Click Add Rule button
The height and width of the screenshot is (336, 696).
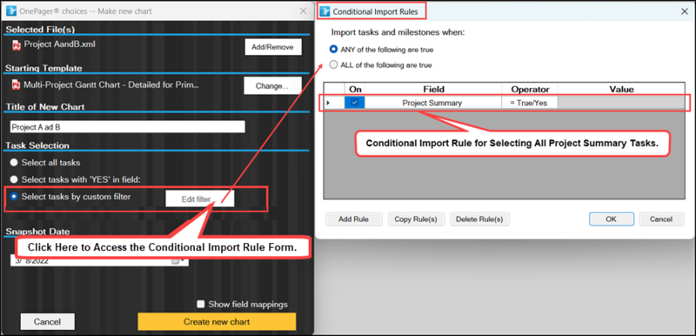354,218
